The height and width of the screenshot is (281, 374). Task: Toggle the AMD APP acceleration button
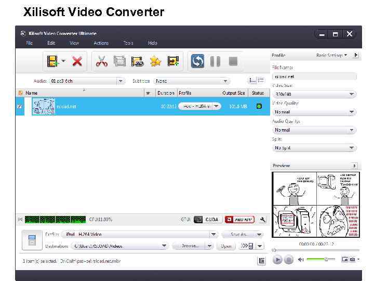pyautogui.click(x=239, y=220)
